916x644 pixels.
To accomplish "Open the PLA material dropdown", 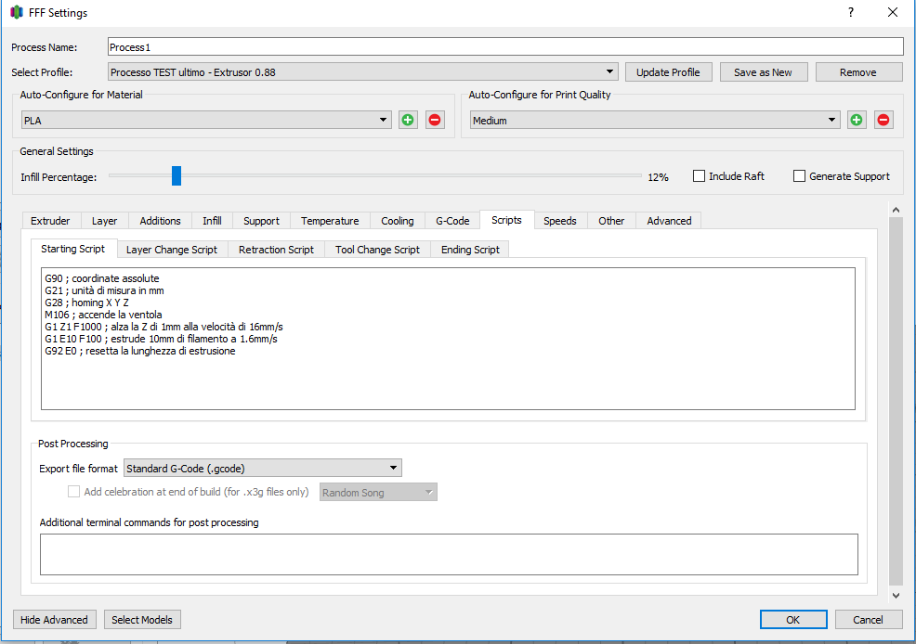I will tap(206, 120).
